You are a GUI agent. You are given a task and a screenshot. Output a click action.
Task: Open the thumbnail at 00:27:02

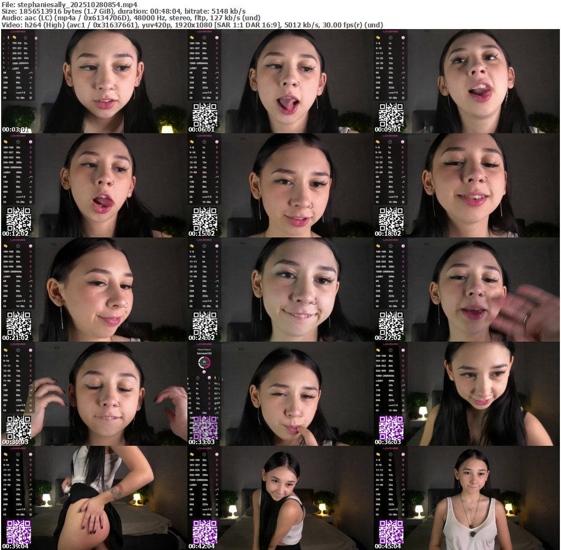click(467, 290)
